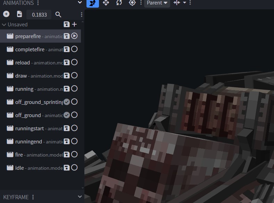
Task: Save the draw animation
Action: point(67,76)
